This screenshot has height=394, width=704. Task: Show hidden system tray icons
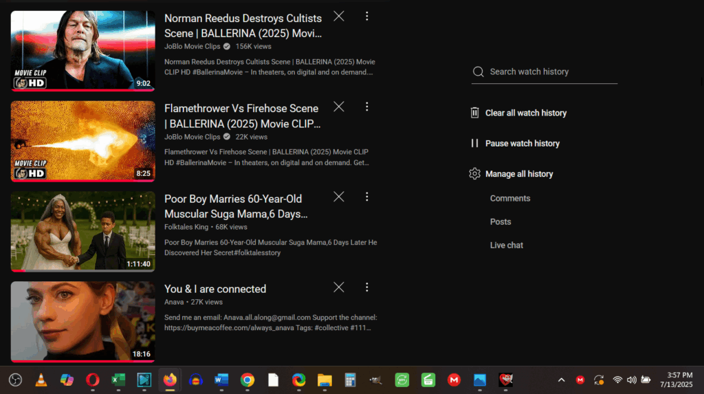click(x=561, y=380)
